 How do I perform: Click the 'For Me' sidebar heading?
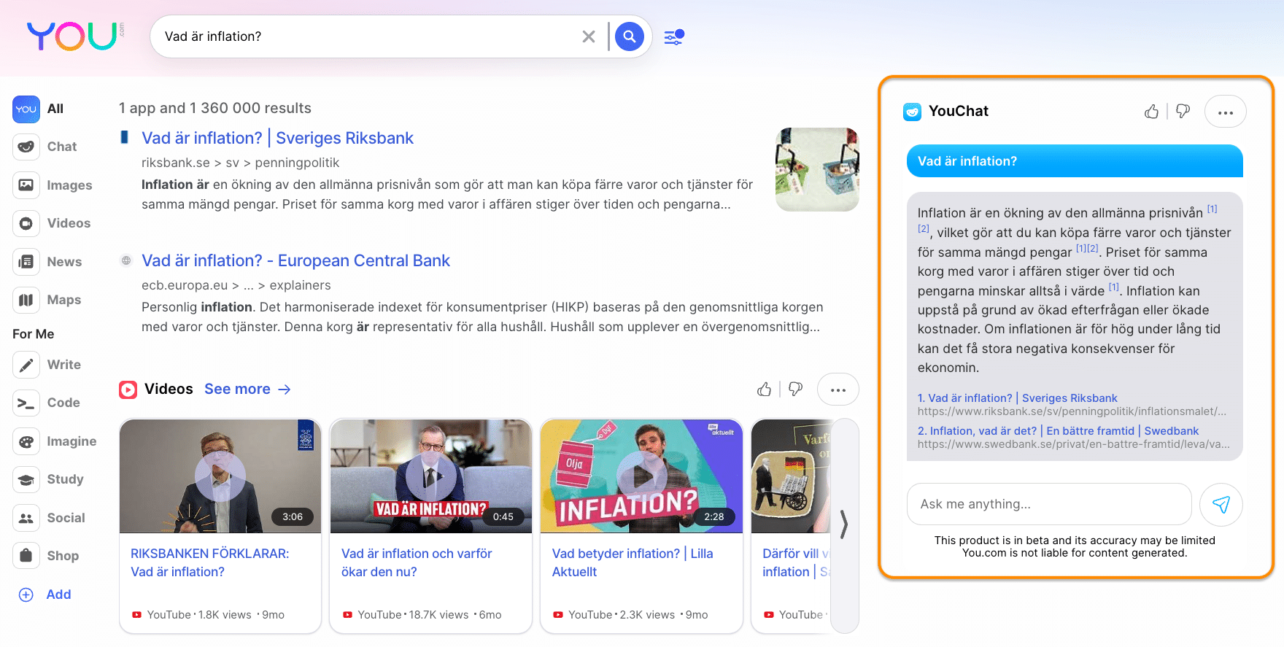point(34,334)
